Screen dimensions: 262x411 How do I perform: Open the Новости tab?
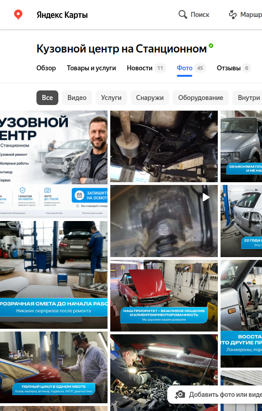[146, 68]
